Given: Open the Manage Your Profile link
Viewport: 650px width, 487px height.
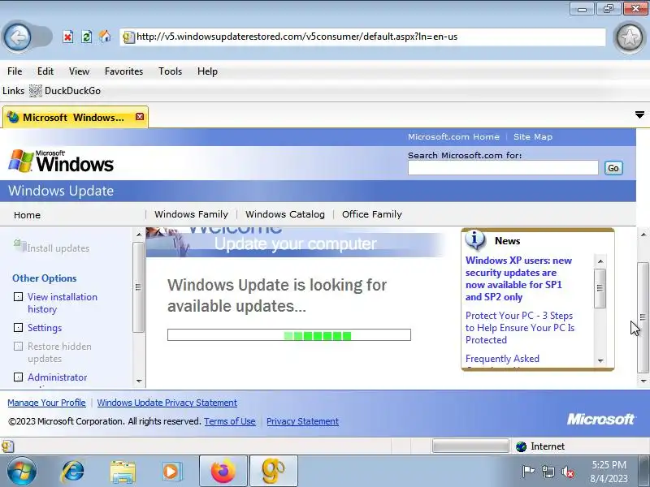Looking at the screenshot, I should [46, 403].
